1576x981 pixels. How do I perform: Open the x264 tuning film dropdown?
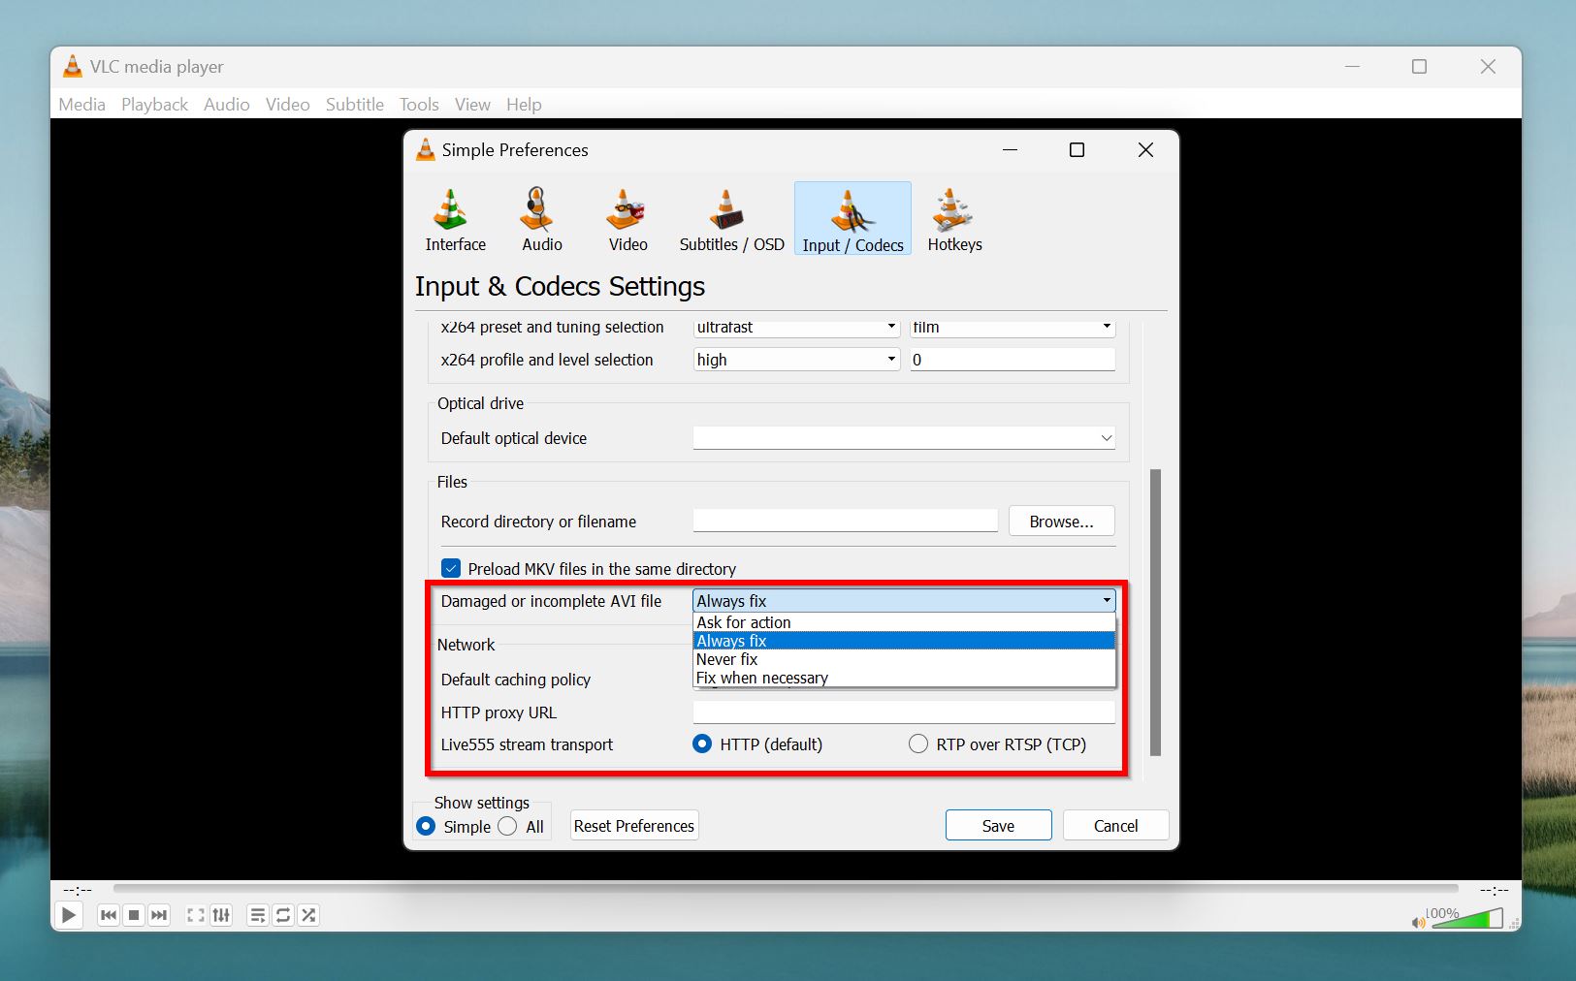point(1013,328)
